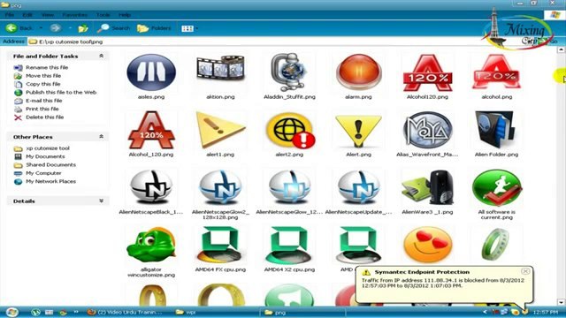
Task: Select the Alcohol120.png icon
Action: coord(428,72)
